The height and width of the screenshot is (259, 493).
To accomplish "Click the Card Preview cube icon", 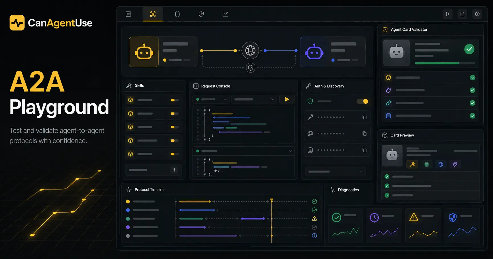I will click(x=385, y=135).
